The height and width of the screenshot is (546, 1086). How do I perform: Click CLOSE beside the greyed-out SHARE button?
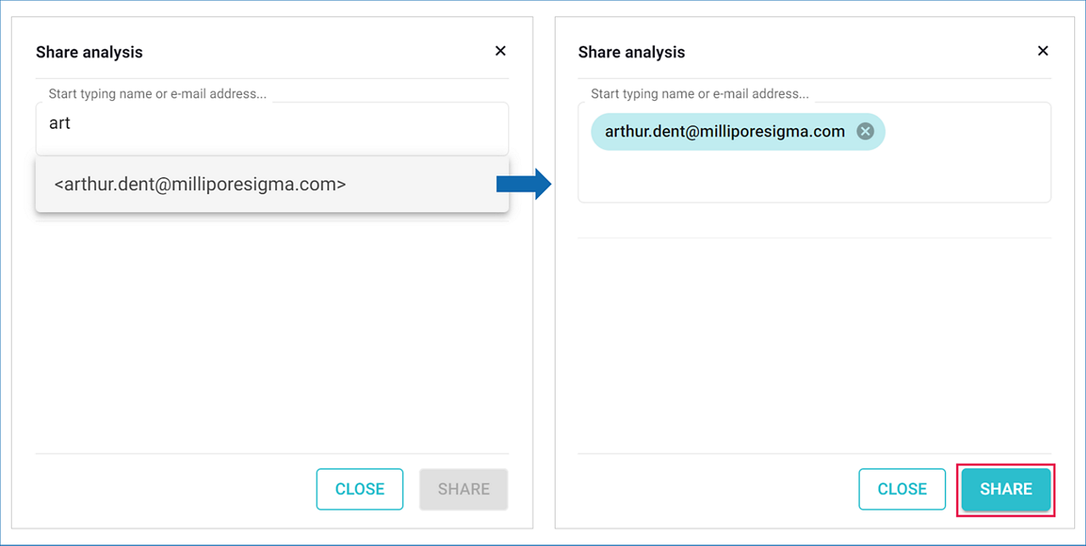pyautogui.click(x=360, y=489)
